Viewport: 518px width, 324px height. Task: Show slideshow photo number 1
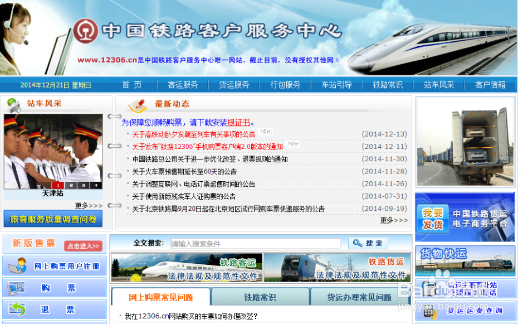tap(58, 185)
